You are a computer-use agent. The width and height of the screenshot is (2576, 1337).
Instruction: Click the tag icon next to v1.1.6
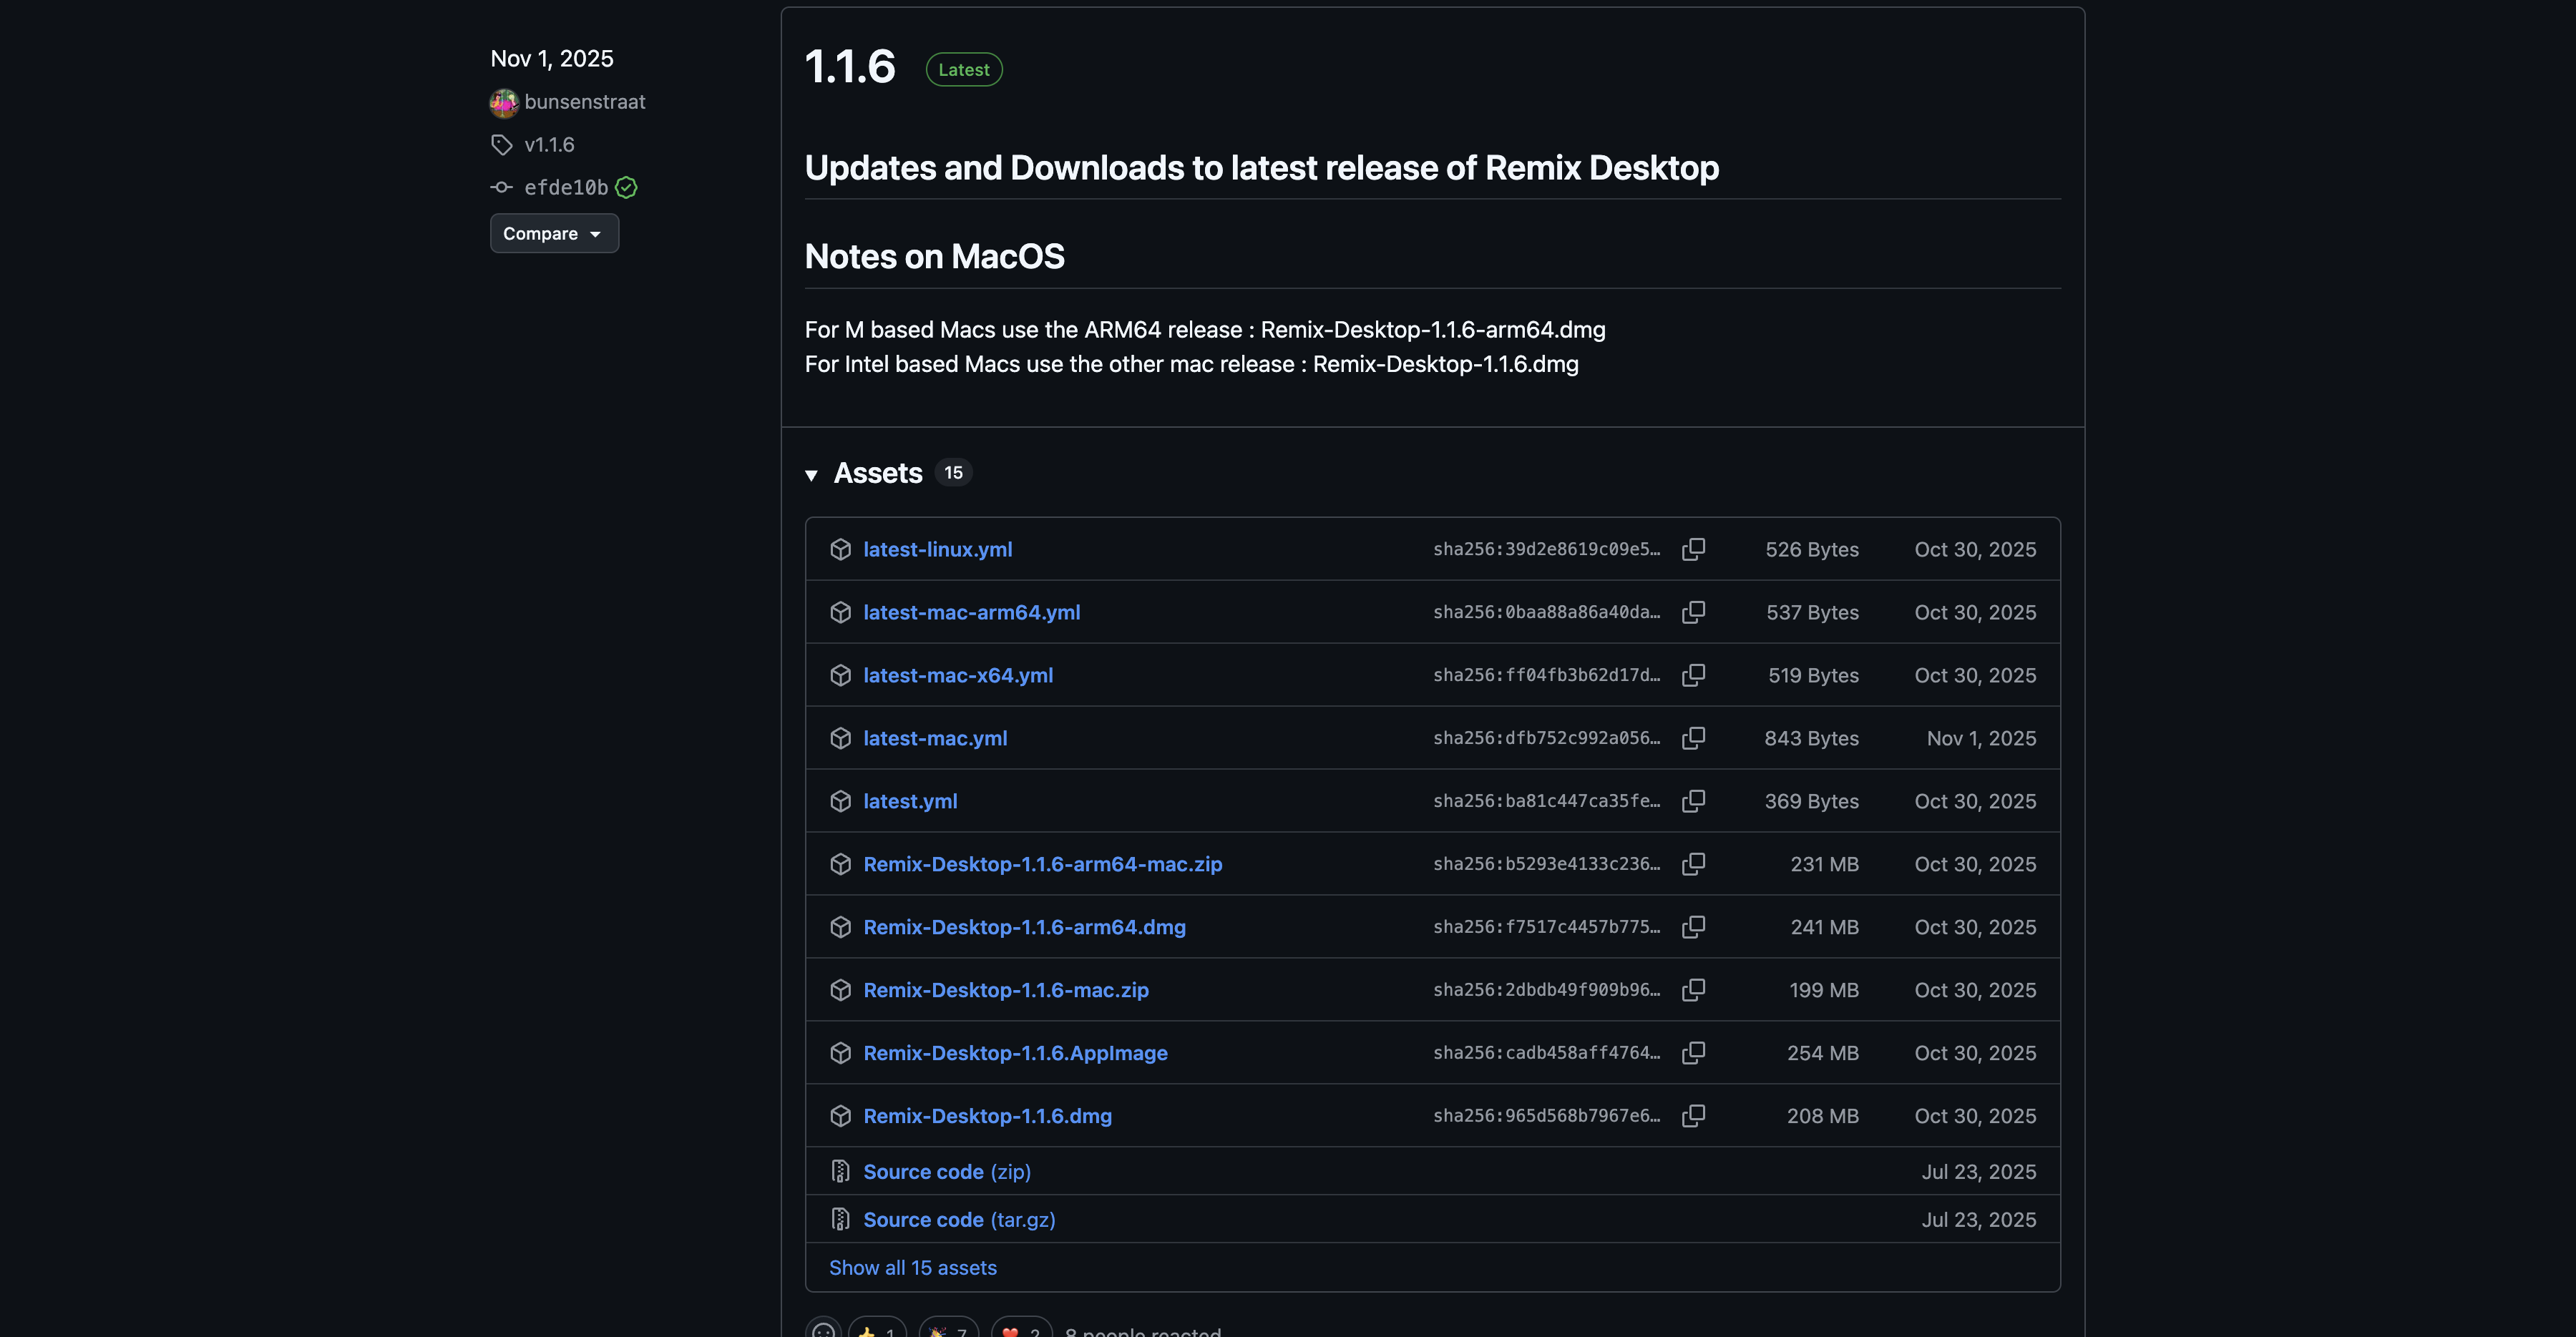[502, 145]
